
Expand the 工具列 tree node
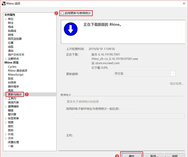(6, 99)
